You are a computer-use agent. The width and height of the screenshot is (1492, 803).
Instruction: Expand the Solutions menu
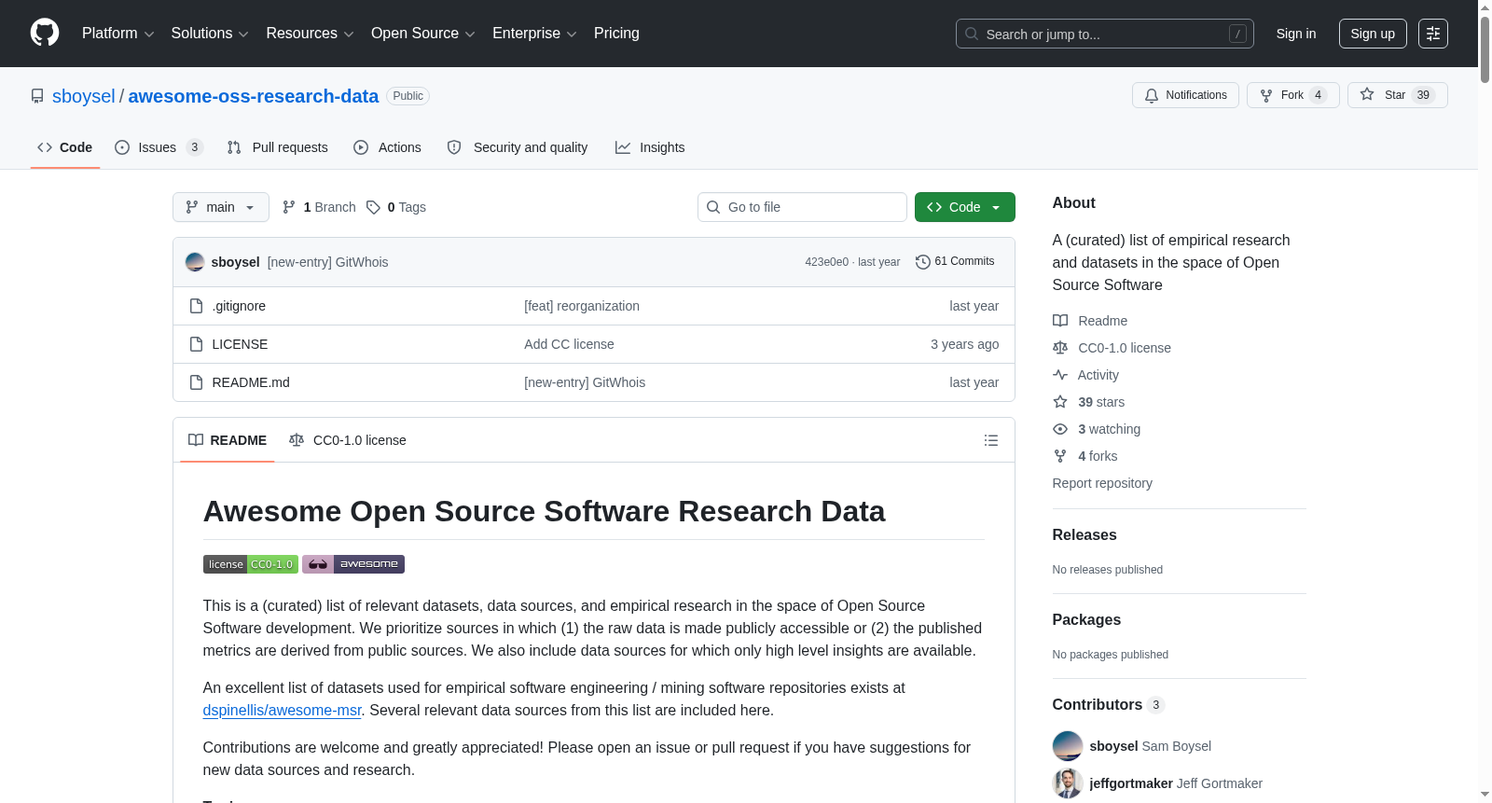(210, 34)
